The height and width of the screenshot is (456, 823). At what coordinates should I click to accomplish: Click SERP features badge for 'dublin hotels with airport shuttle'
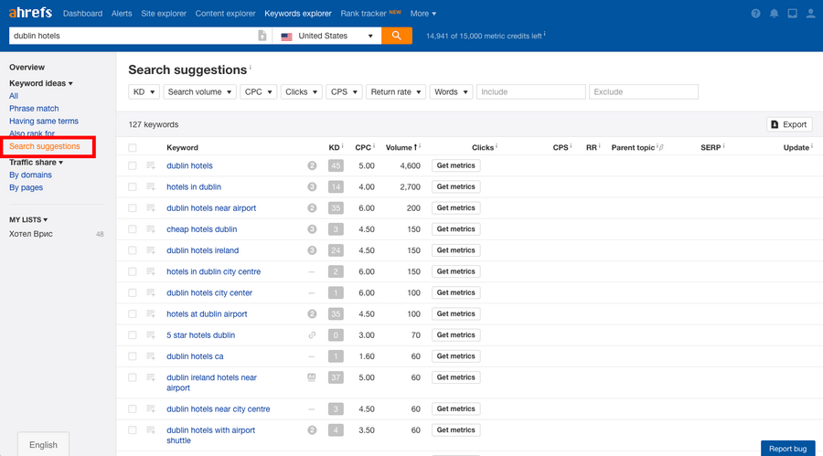click(x=312, y=430)
